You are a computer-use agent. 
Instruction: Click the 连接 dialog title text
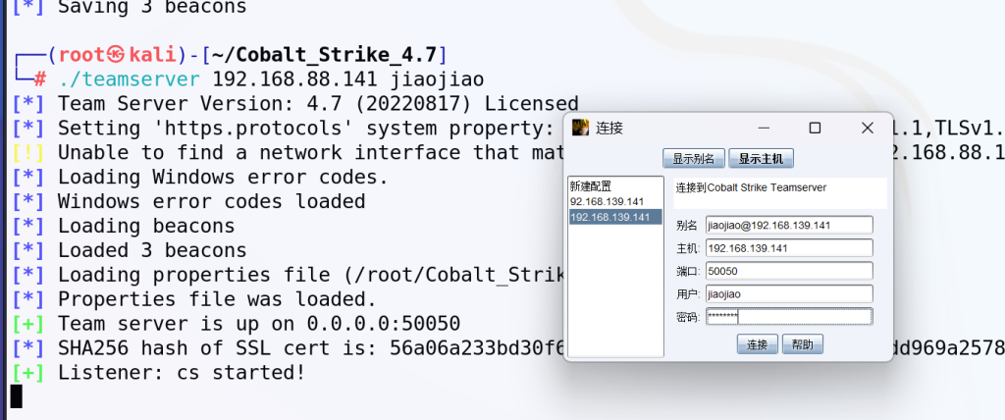pyautogui.click(x=608, y=129)
